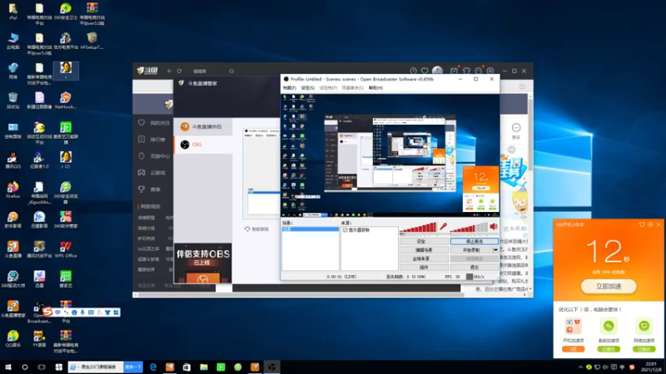Open the 回收站 recycle bin icon
This screenshot has width=666, height=374.
12,101
